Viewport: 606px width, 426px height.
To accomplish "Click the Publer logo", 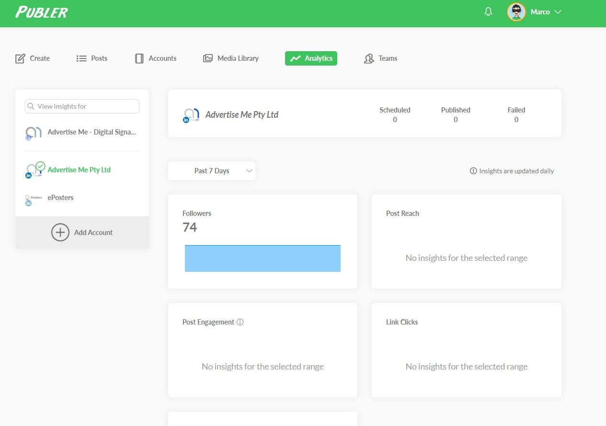I will click(x=41, y=12).
